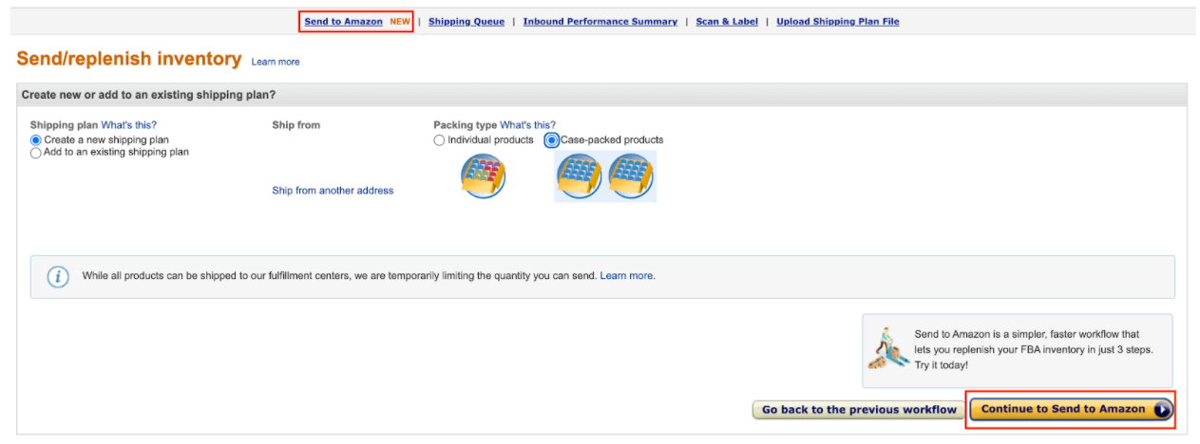Open Scan & Label page

pos(727,22)
